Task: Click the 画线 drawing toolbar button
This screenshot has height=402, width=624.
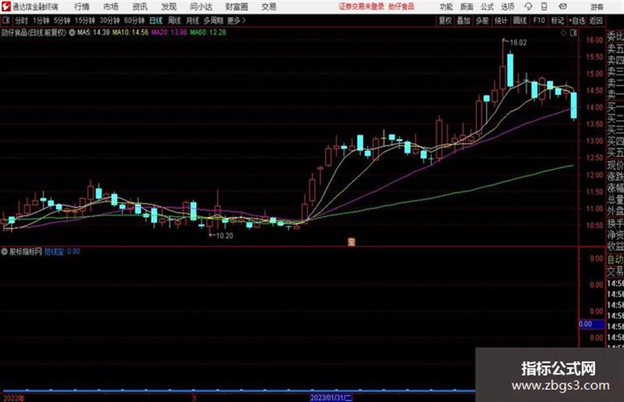Action: (x=520, y=20)
